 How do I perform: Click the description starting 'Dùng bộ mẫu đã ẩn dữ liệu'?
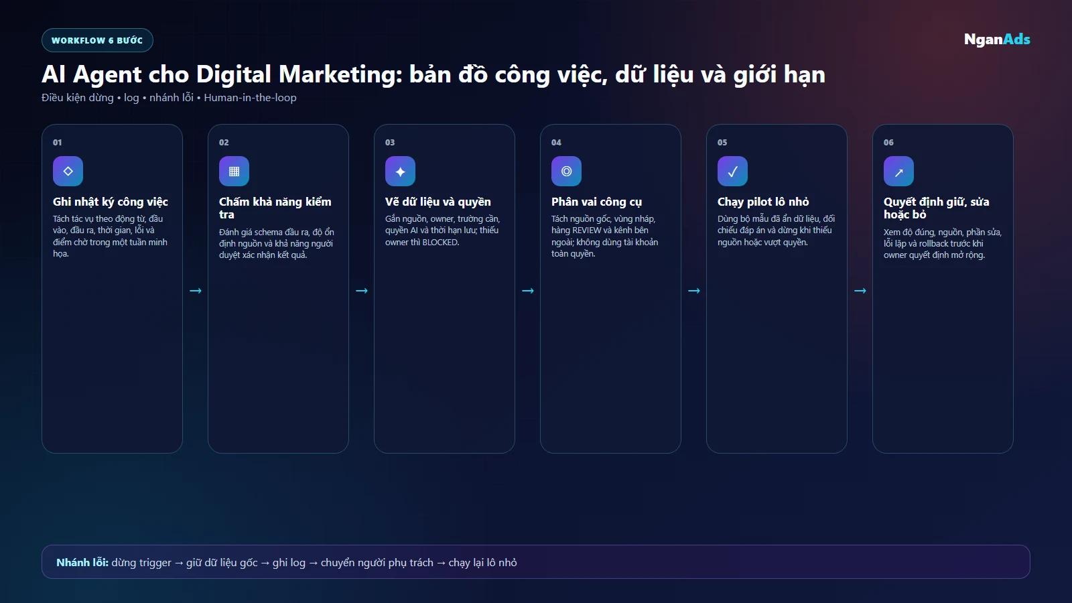pyautogui.click(x=777, y=230)
